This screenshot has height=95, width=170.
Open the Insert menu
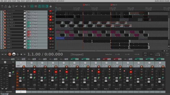point(14,1)
